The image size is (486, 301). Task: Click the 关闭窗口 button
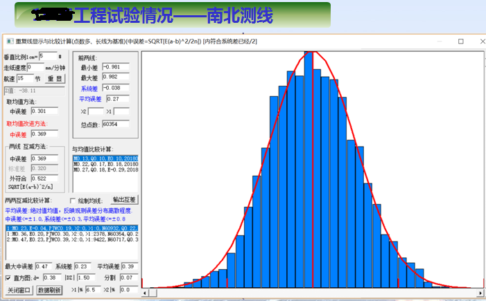[x=19, y=290]
